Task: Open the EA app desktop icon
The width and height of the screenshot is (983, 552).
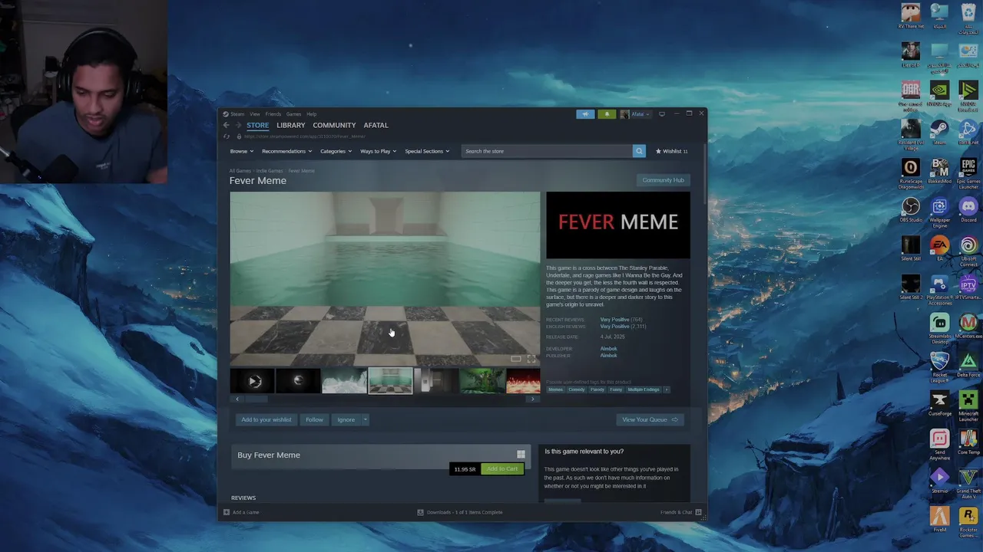Action: (x=939, y=249)
